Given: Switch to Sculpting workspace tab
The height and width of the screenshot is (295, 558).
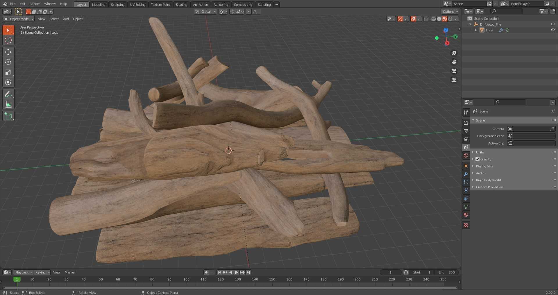Looking at the screenshot, I should [x=117, y=5].
